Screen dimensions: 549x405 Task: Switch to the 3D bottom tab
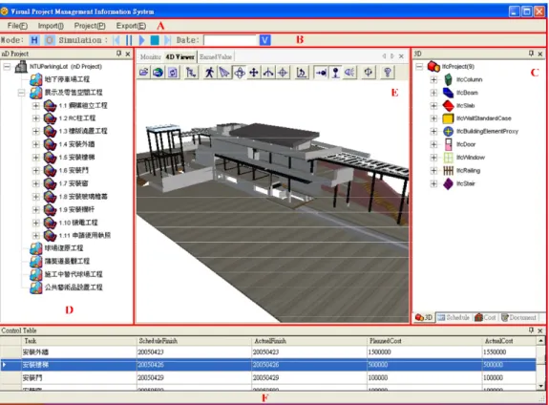[424, 317]
